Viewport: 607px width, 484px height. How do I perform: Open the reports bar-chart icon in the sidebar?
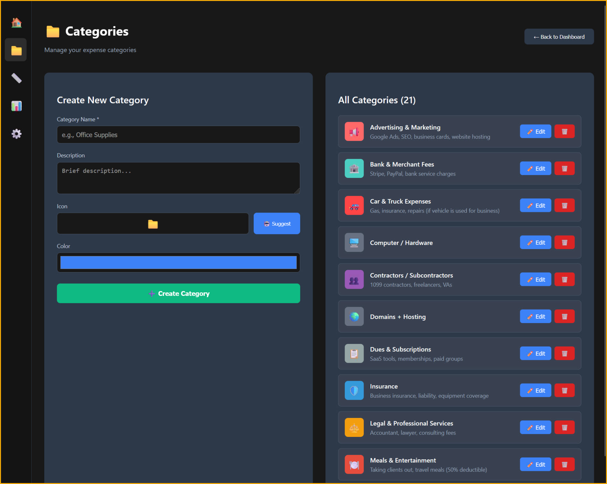[x=16, y=106]
